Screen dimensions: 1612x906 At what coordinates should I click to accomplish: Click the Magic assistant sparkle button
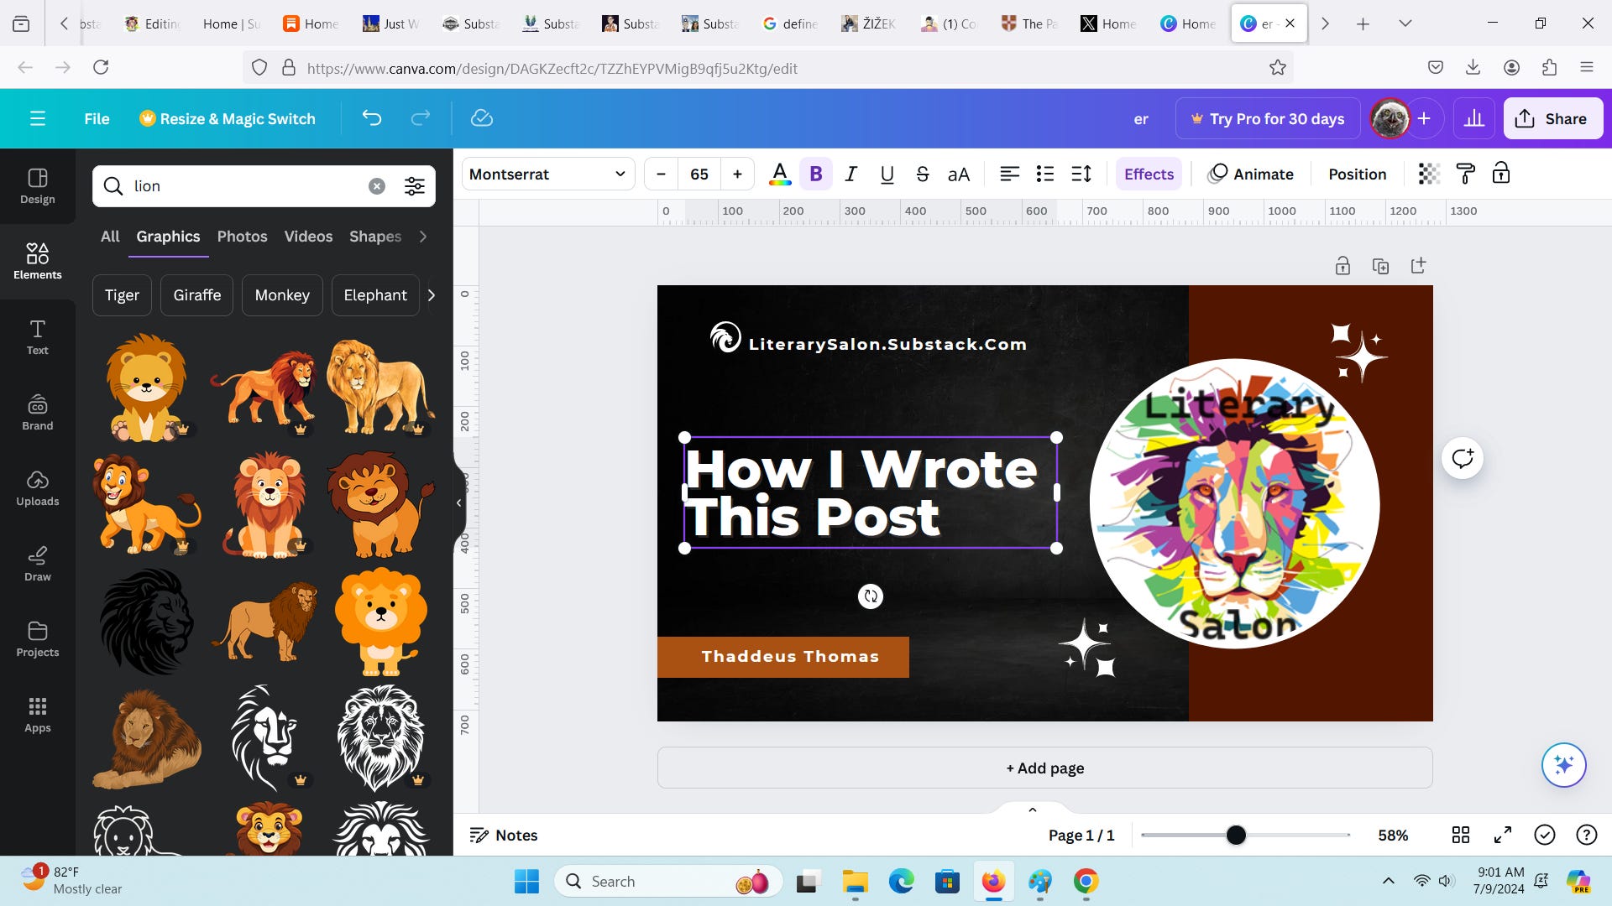point(1562,764)
